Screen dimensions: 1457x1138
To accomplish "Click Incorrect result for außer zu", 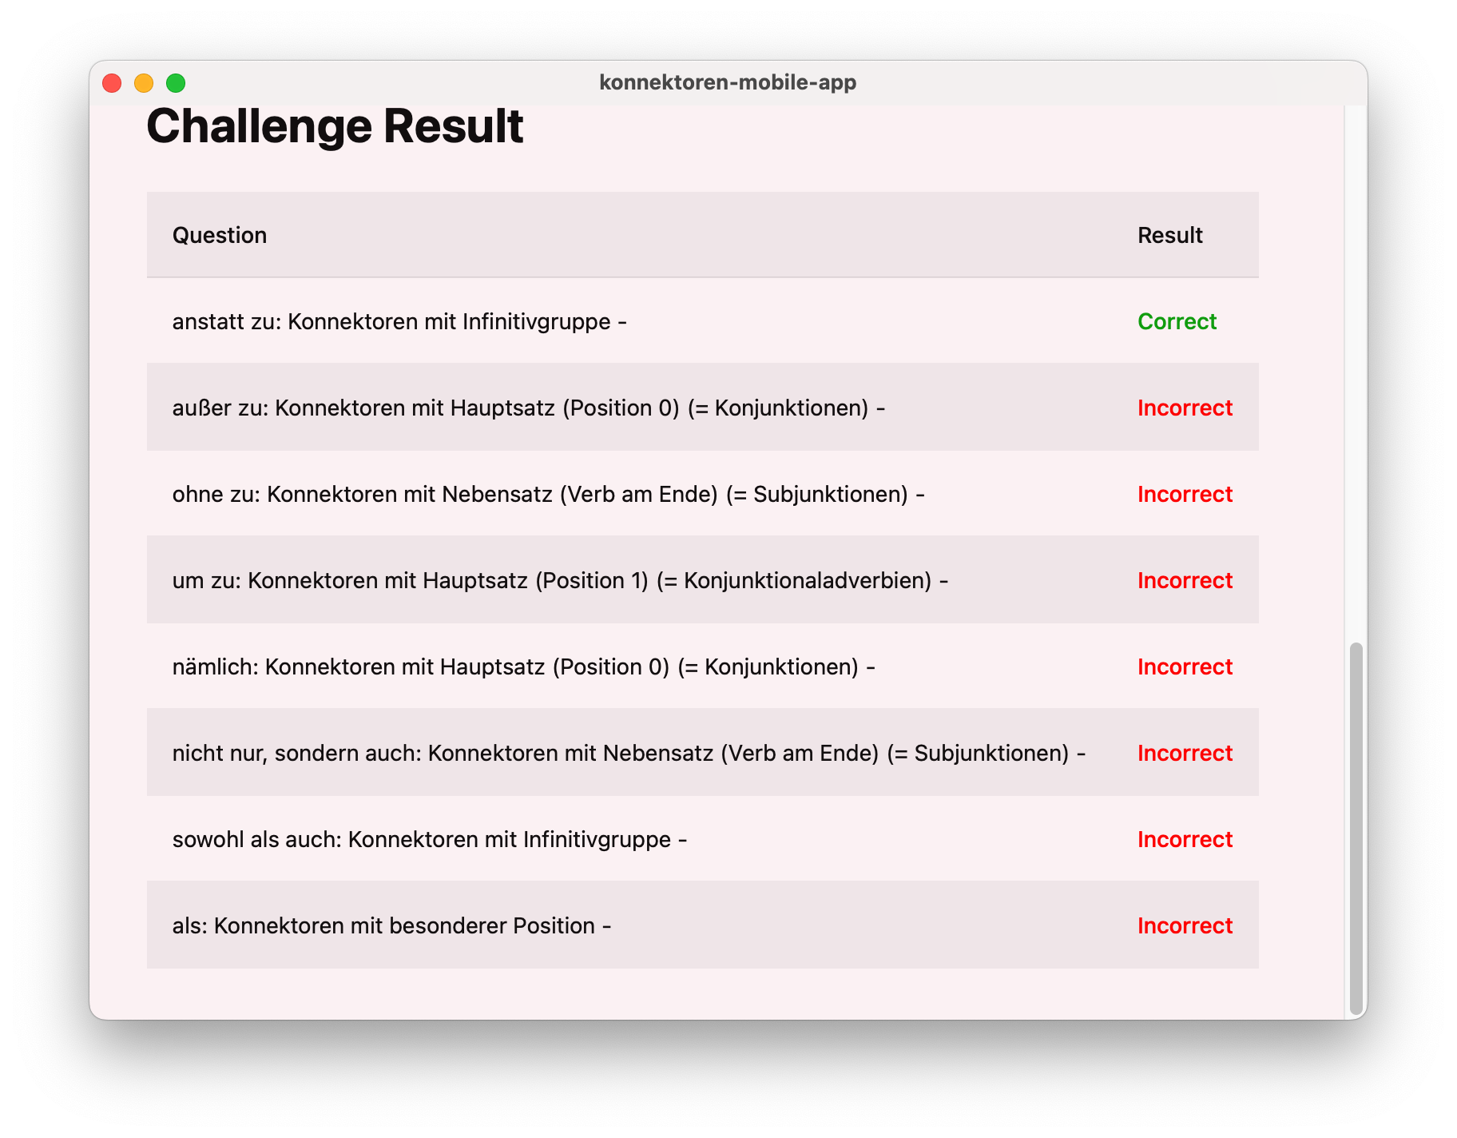I will [1185, 408].
